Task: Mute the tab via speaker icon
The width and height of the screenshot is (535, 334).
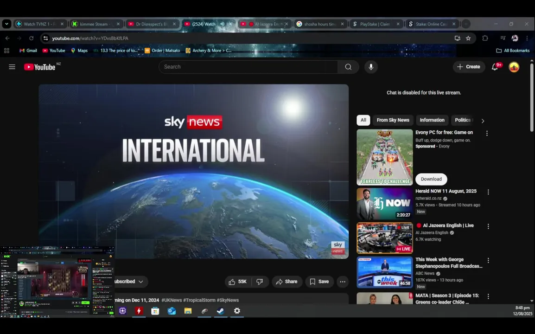Action: tap(223, 24)
